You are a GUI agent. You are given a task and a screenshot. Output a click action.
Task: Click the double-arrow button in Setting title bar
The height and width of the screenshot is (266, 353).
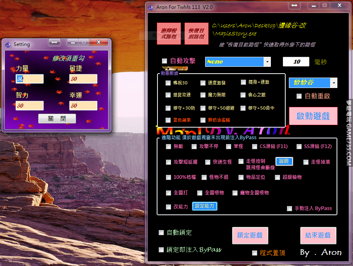(x=54, y=42)
